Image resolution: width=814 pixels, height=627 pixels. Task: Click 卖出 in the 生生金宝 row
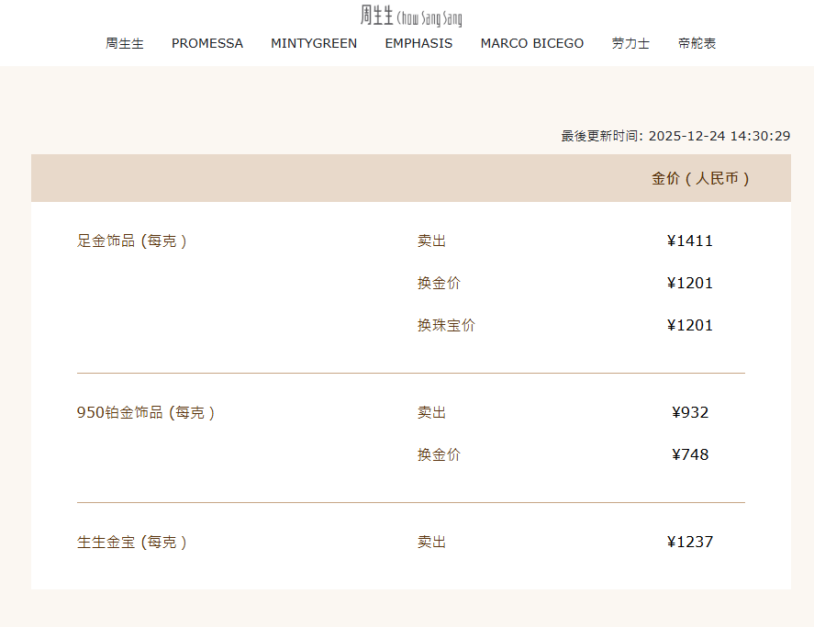(x=431, y=543)
